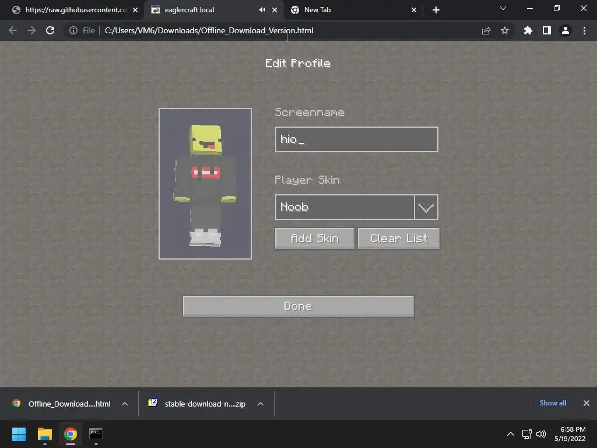Open the terminal taskbar icon

96,434
